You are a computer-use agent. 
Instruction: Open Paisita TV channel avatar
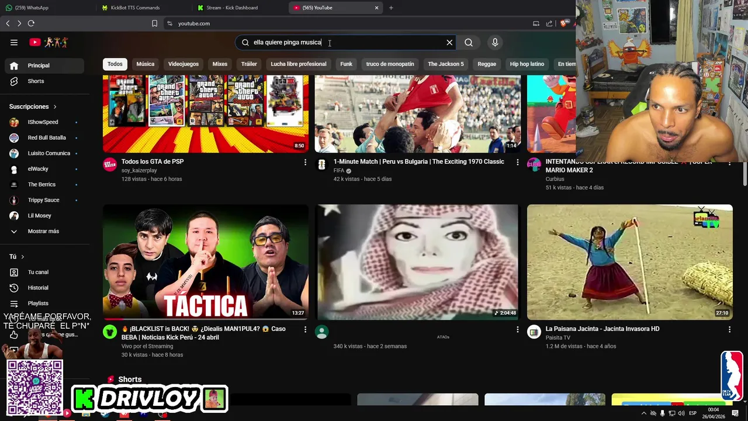[534, 332]
